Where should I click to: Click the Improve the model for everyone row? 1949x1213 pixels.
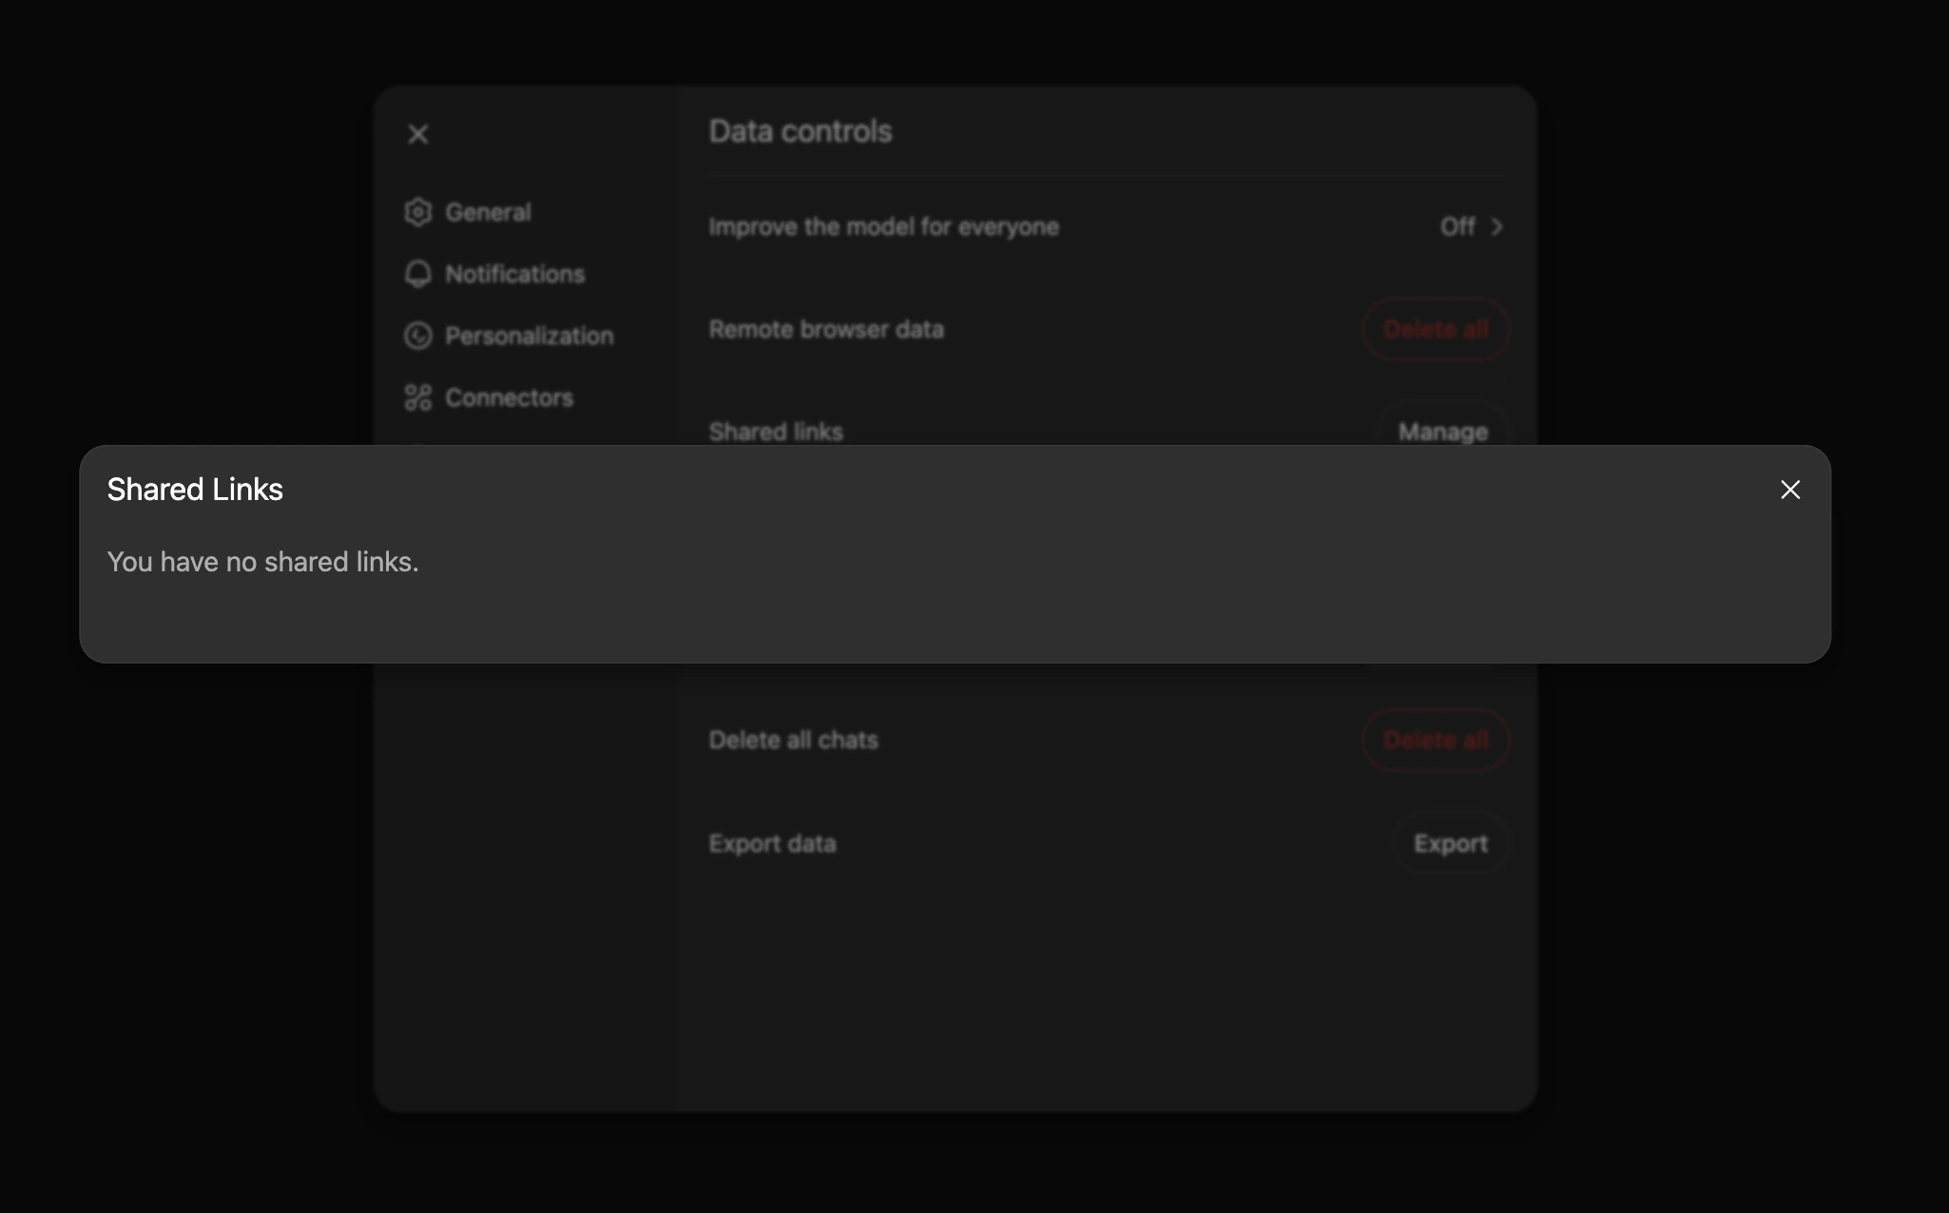point(883,226)
